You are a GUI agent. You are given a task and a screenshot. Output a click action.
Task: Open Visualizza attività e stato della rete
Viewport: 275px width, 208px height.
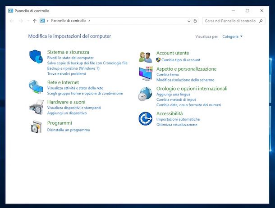coord(75,88)
